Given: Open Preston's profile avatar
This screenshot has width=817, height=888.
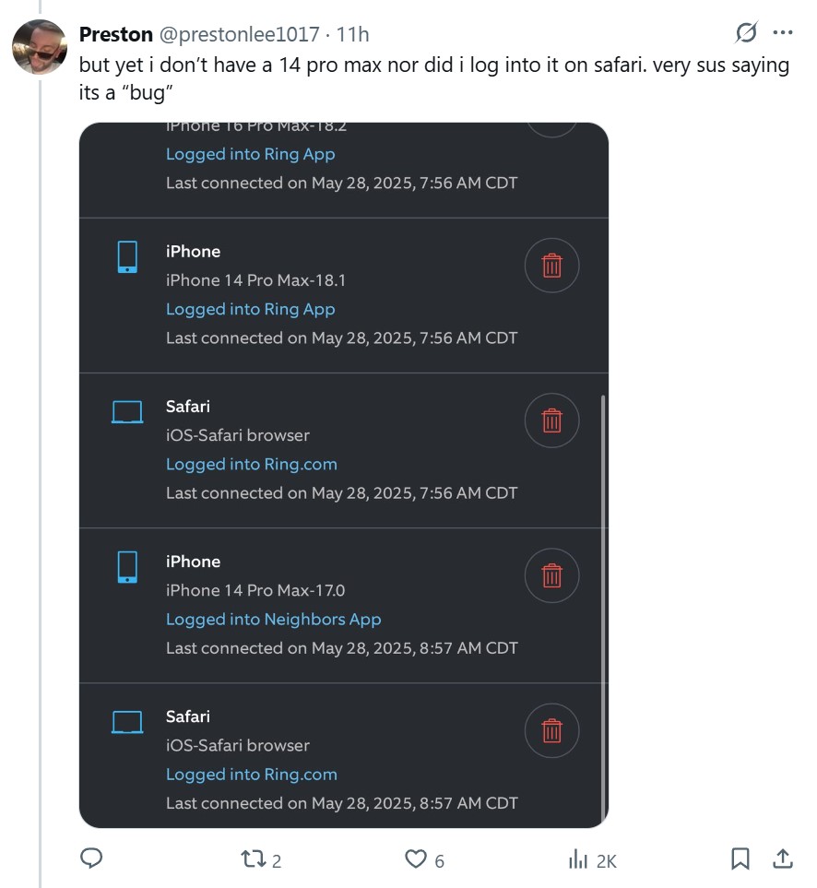Looking at the screenshot, I should click(38, 46).
